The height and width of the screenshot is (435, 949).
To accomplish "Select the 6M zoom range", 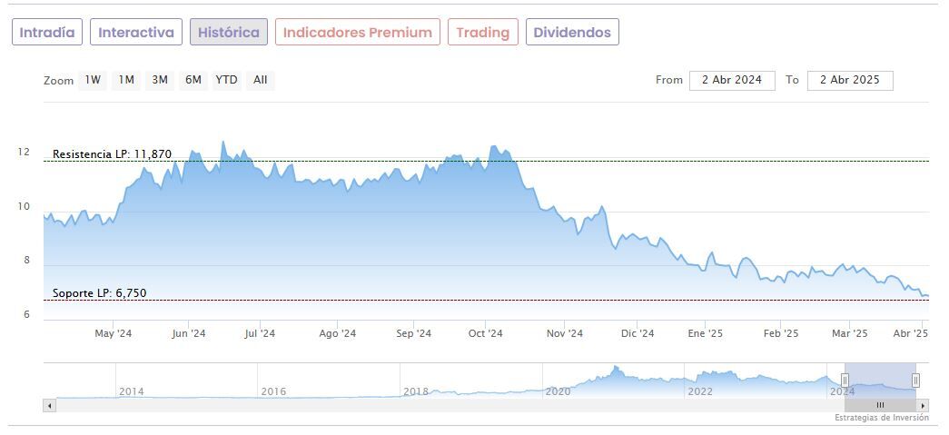I will pos(193,80).
